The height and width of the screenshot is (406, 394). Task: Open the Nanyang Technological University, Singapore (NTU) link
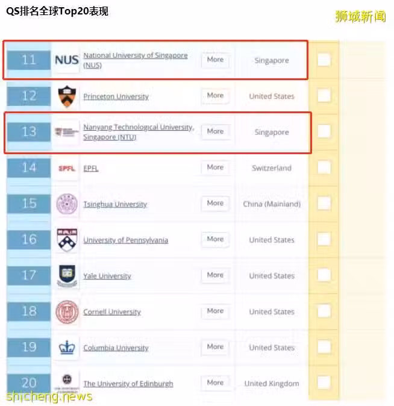[x=139, y=132]
